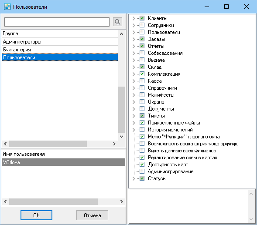Click group list scroll down arrow
This screenshot has height=225, width=257.
coord(121,137)
